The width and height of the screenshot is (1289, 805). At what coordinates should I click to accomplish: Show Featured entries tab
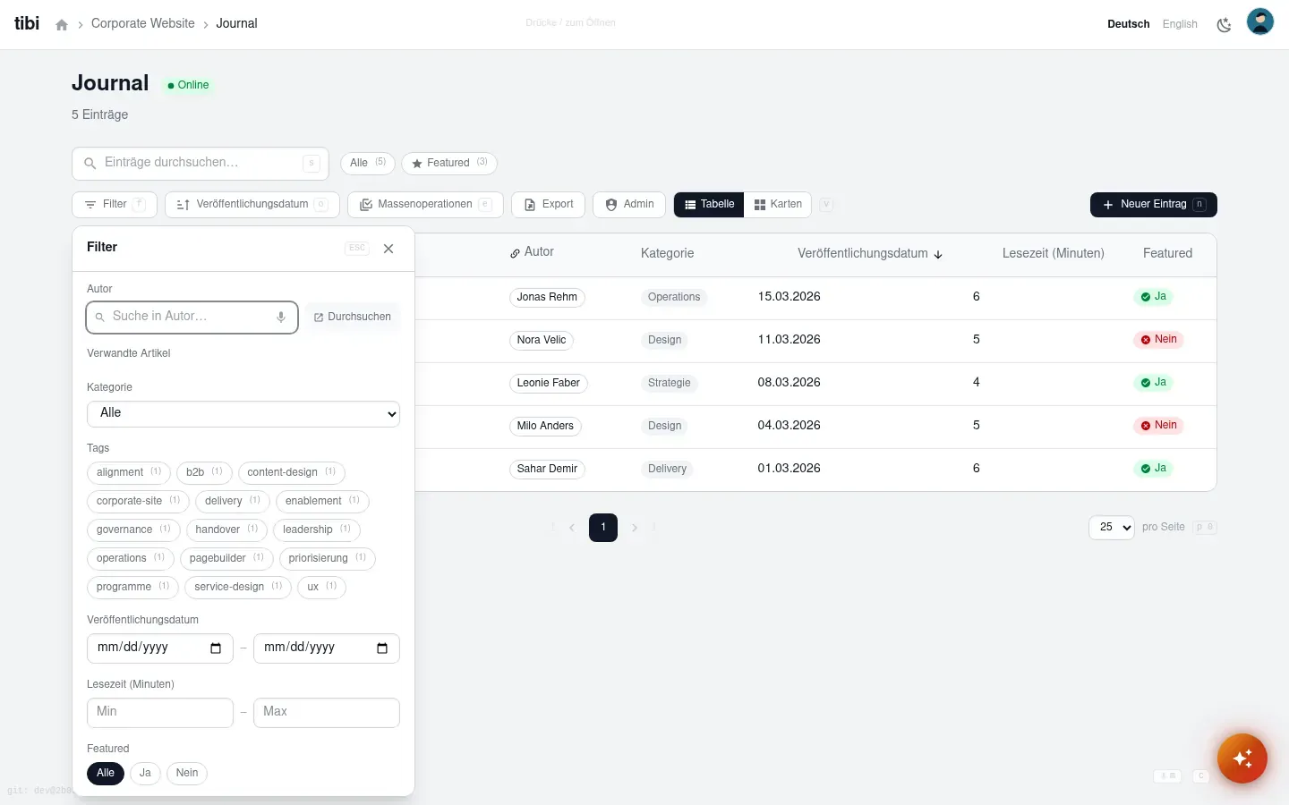click(449, 164)
